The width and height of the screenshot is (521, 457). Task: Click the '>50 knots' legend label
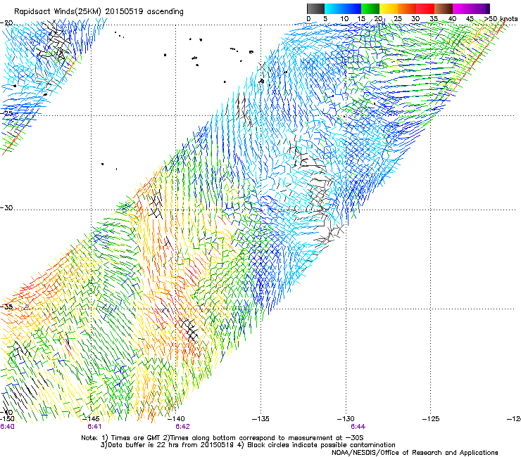coord(501,19)
